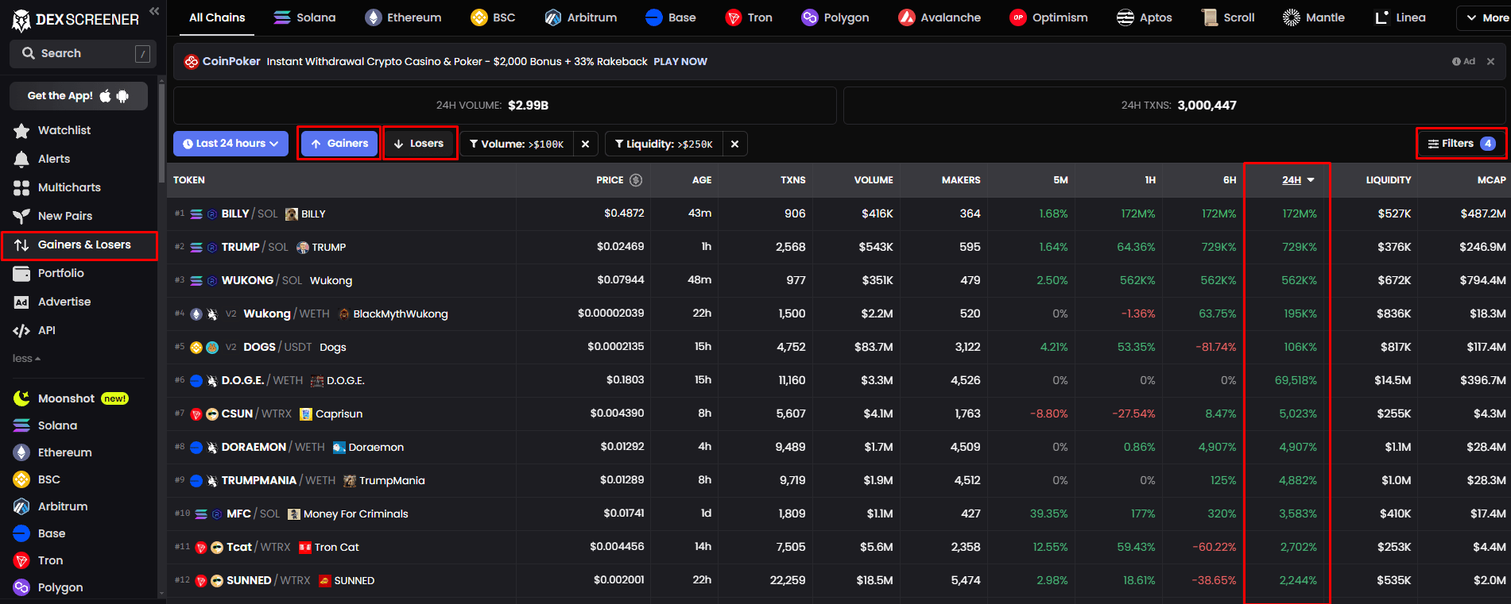This screenshot has height=604, width=1511.
Task: Click PLAY NOW in CoinPoker ad
Action: click(x=680, y=61)
